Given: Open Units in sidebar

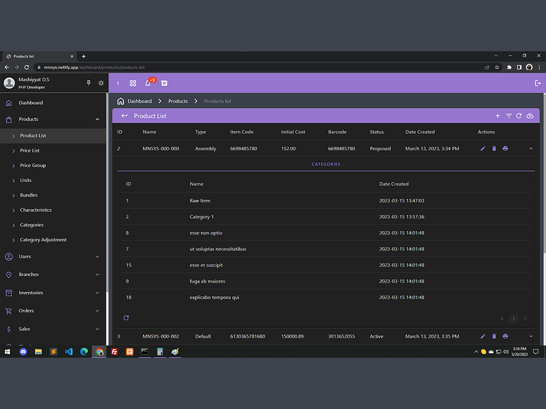Looking at the screenshot, I should pos(53,180).
